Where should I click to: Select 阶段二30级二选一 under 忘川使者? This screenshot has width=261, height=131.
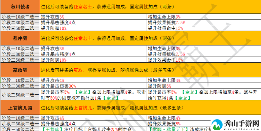point(20,23)
